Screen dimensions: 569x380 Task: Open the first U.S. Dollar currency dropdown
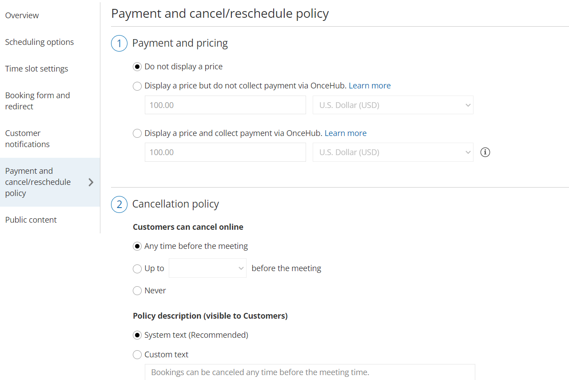coord(393,105)
